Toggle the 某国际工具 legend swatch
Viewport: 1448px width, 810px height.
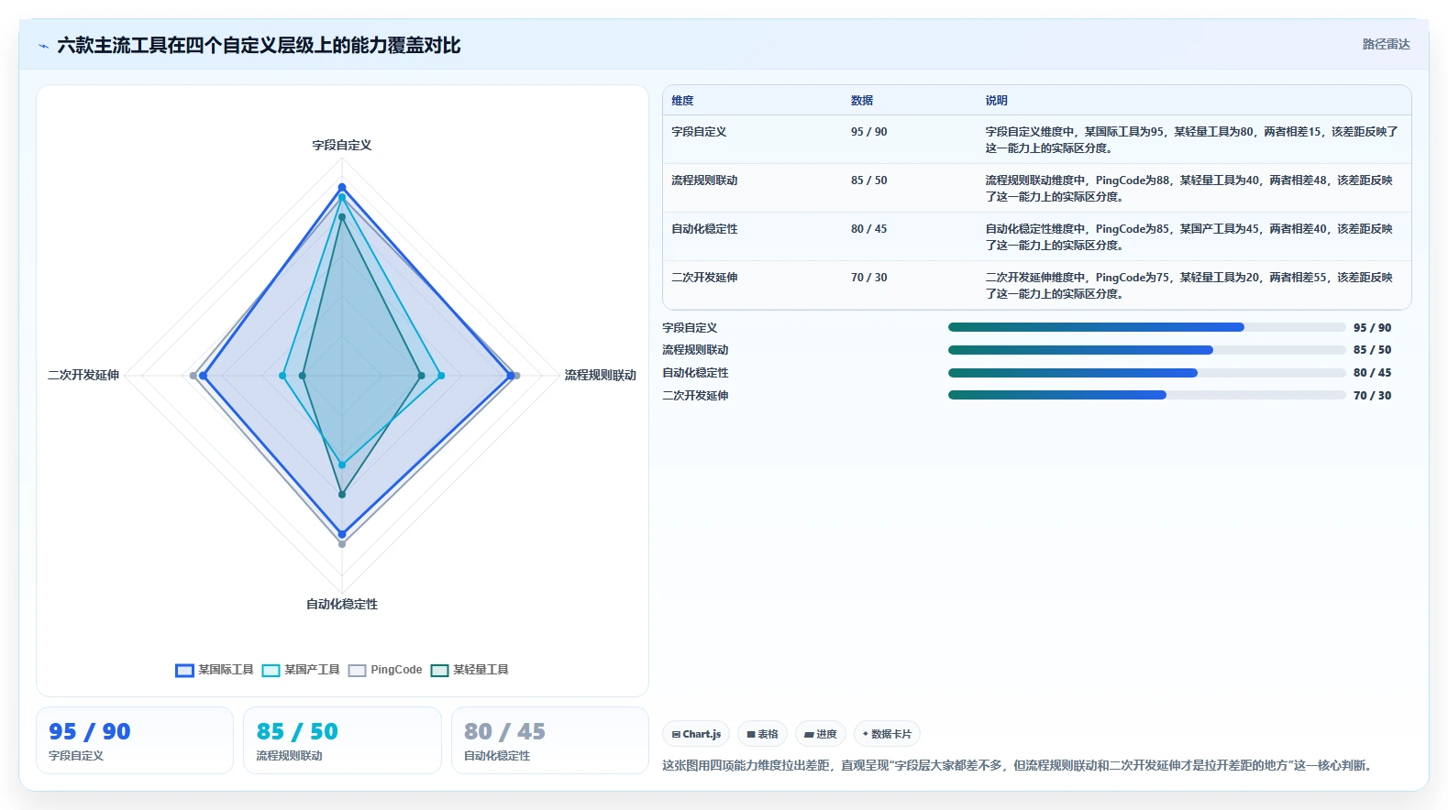(184, 671)
